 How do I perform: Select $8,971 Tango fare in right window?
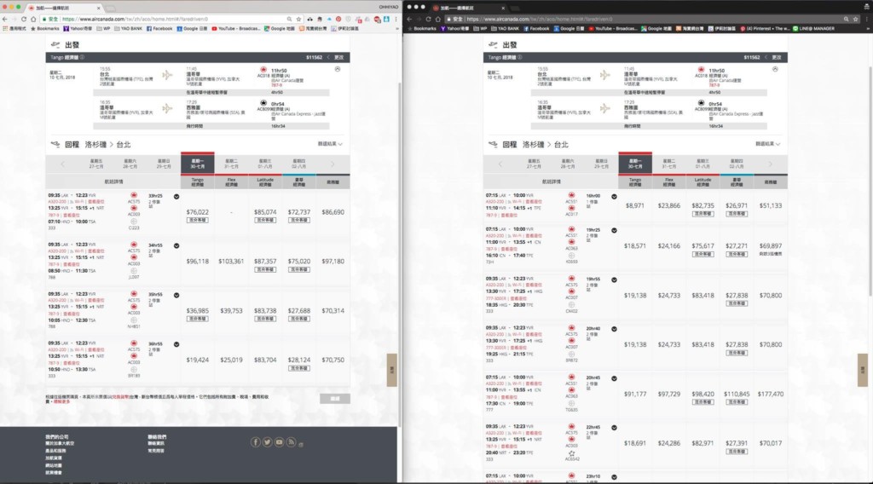(634, 205)
